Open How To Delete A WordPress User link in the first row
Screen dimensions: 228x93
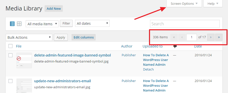tap(156, 60)
